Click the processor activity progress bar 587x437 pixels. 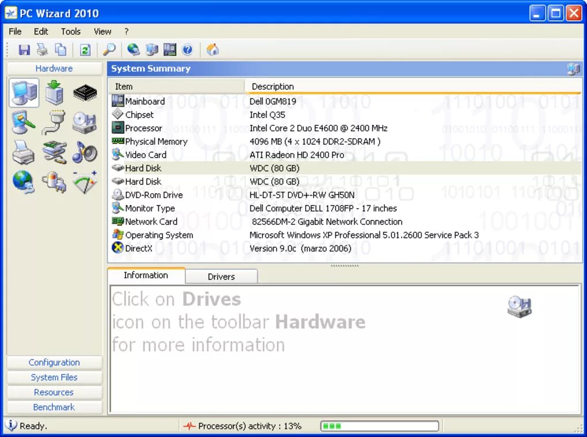pos(380,425)
